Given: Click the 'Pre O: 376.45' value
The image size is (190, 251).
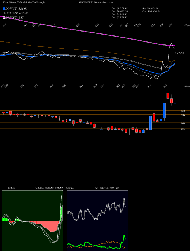Looking at the screenshot, I should pos(119,8).
